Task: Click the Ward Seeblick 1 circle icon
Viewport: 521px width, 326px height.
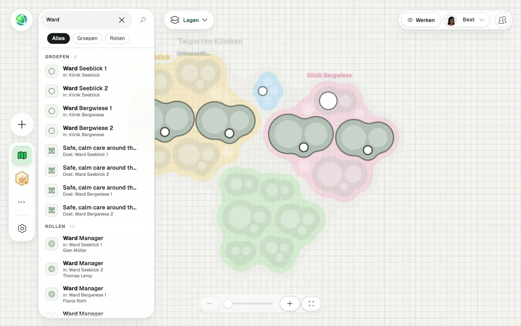Action: tap(52, 71)
